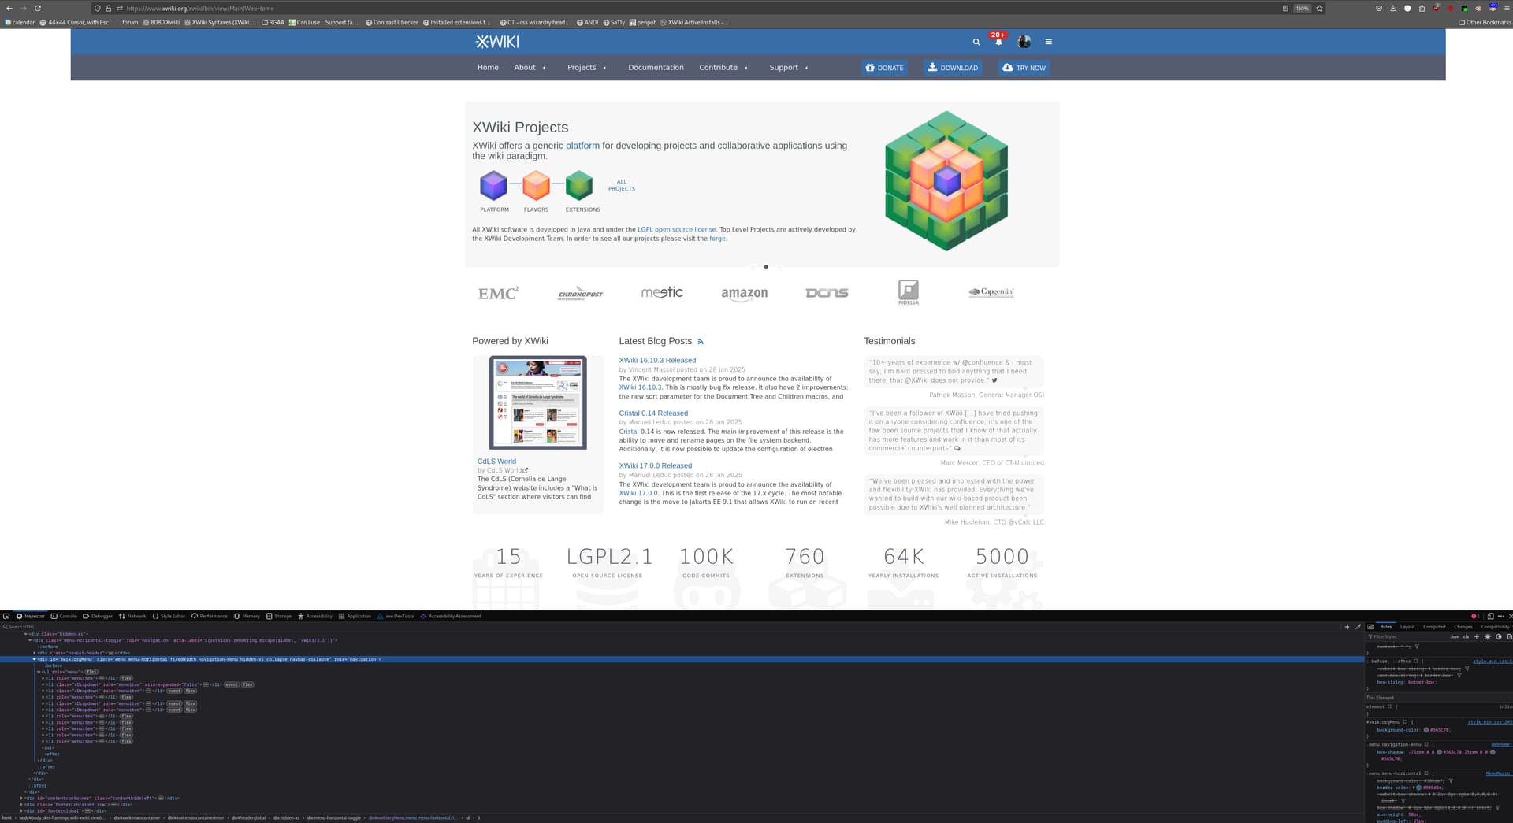
Task: Toggle .cls class panel
Action: (x=1466, y=636)
